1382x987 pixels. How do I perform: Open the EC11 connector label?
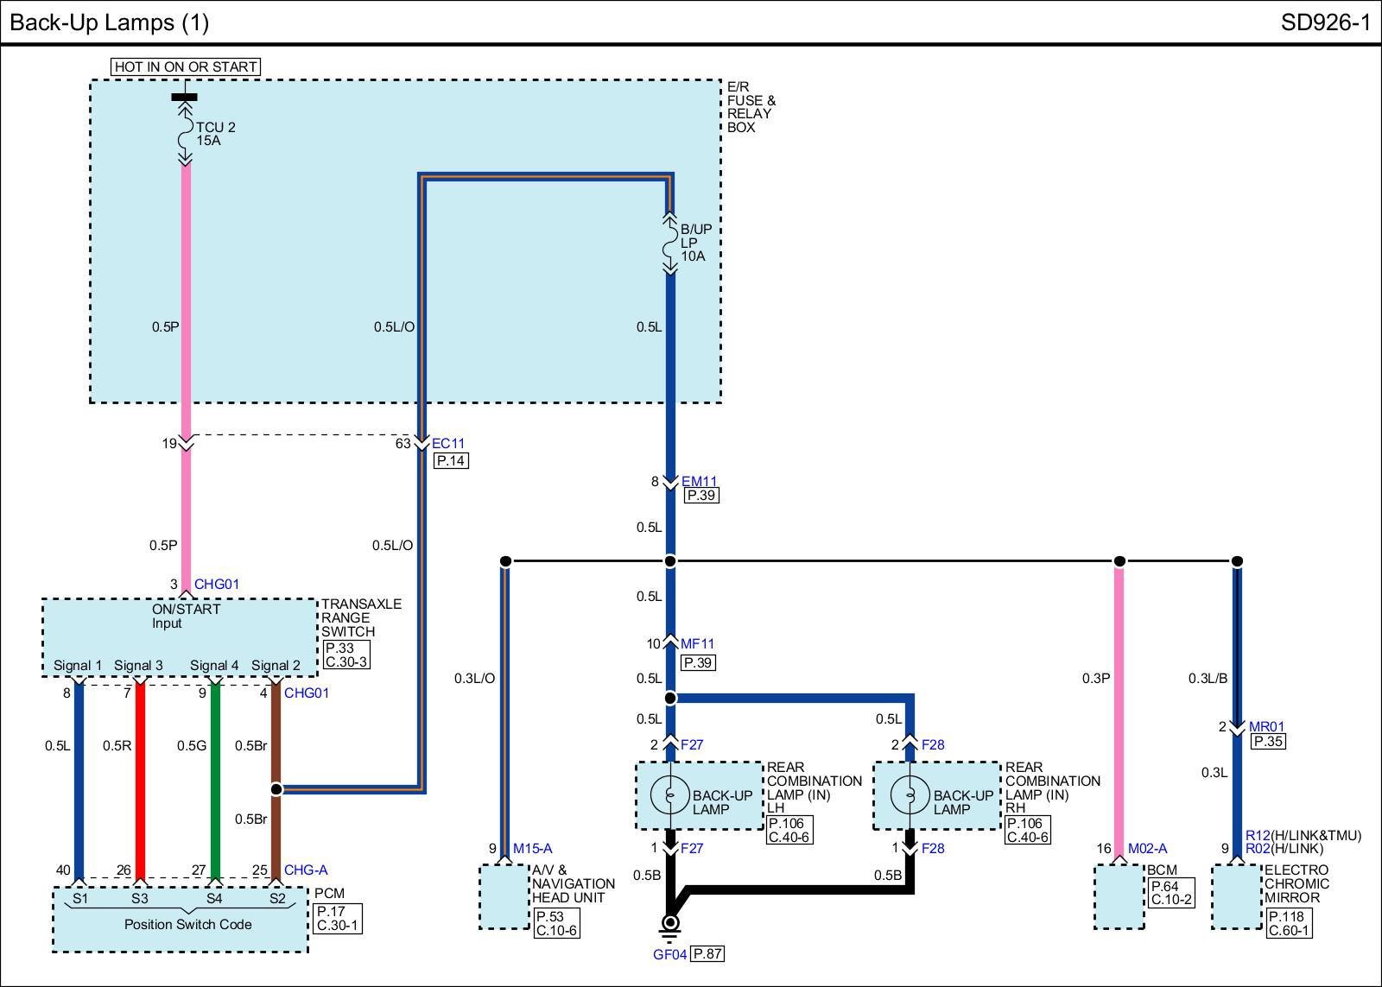pos(448,444)
